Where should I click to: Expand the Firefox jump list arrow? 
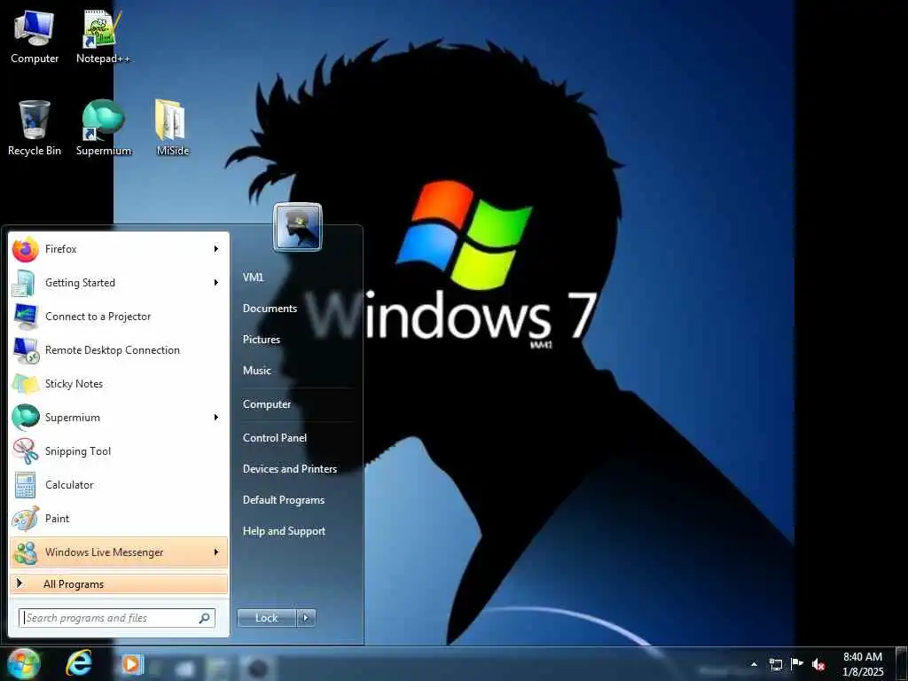click(216, 249)
